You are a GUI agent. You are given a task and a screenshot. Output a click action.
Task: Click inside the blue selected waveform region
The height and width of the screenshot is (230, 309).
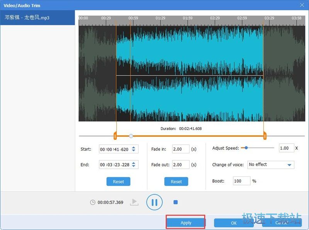tap(190, 74)
